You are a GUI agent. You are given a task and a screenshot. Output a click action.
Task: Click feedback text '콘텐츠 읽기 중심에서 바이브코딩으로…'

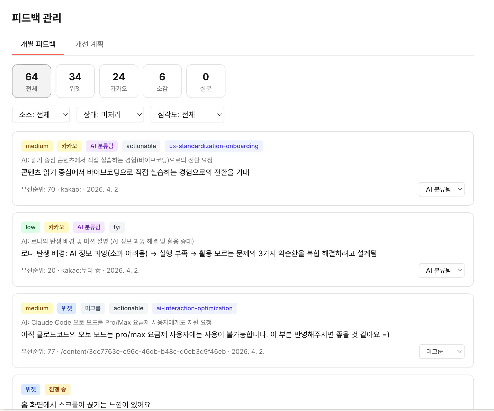pos(135,172)
